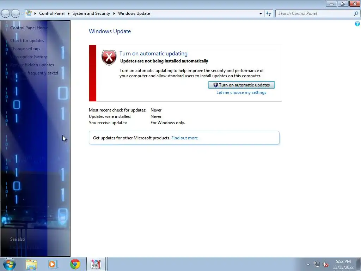Open Change settings in sidebar
The image size is (361, 271).
(25, 49)
